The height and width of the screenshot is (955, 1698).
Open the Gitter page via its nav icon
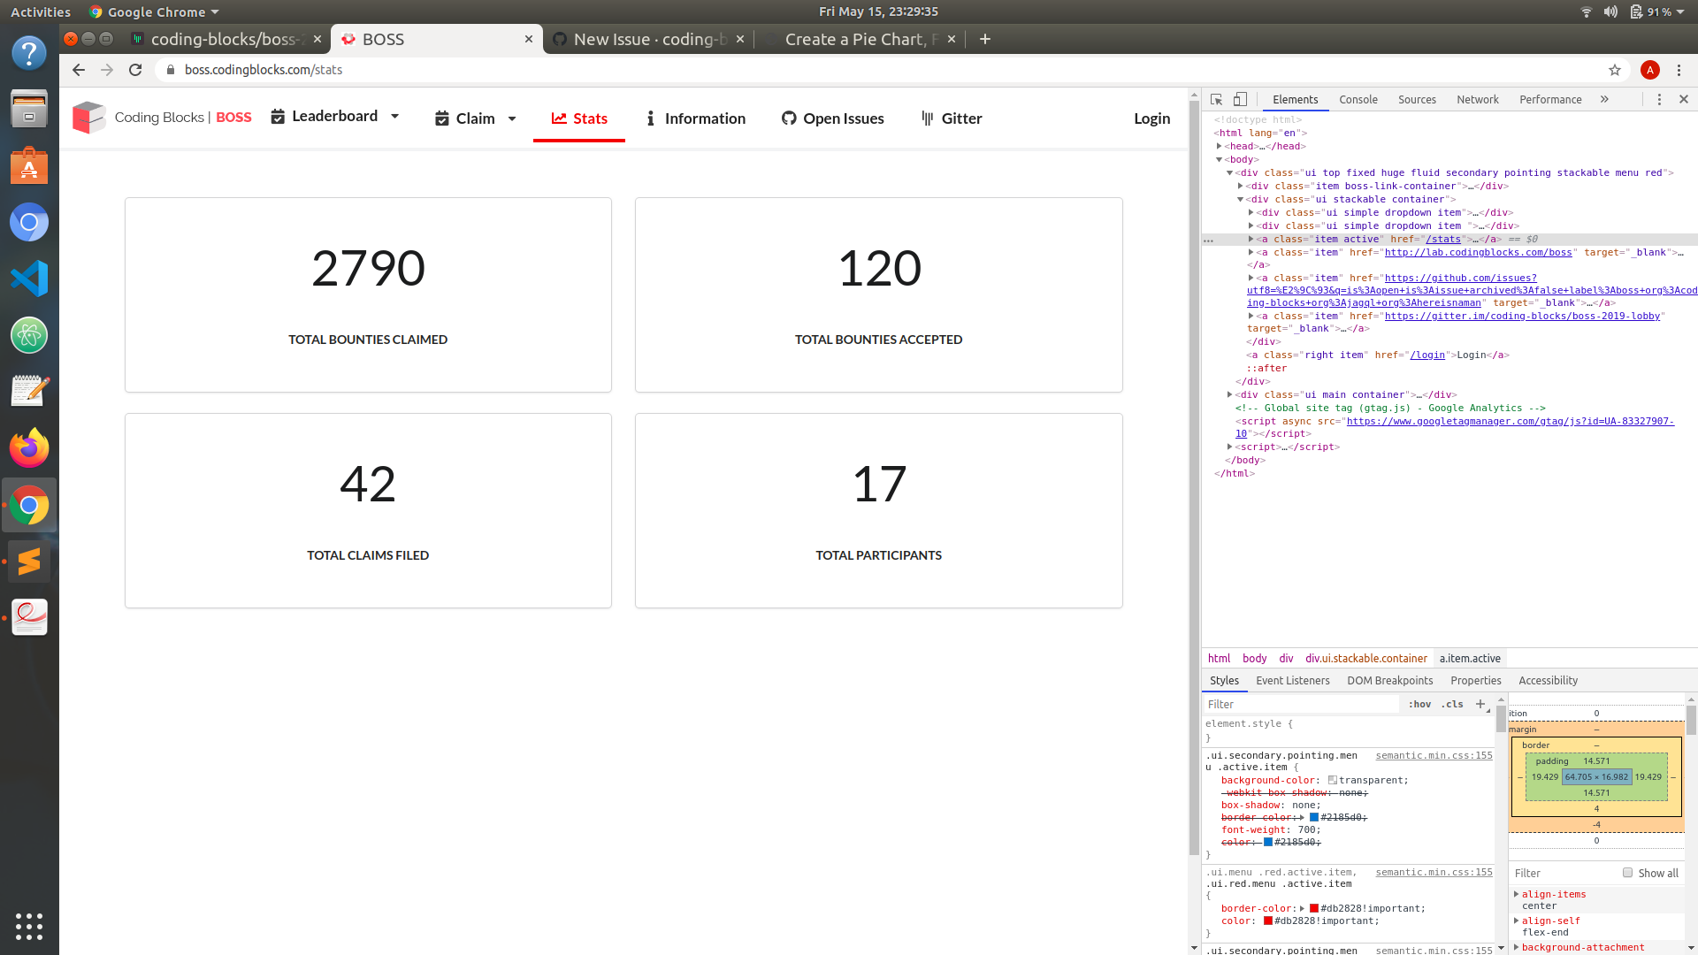point(929,118)
